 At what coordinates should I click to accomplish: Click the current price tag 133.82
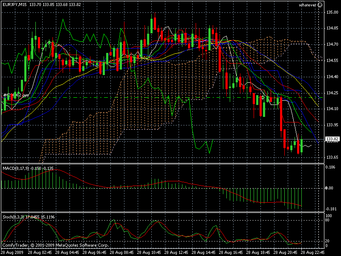pyautogui.click(x=332, y=139)
